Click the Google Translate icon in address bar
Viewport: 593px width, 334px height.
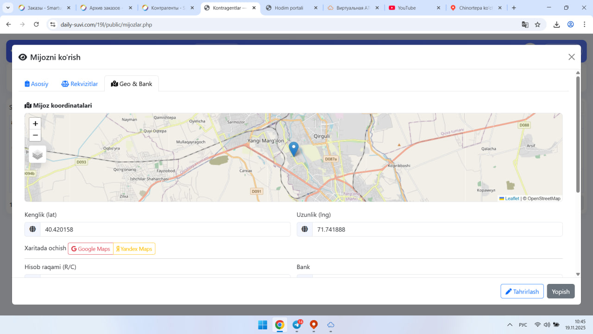525,25
